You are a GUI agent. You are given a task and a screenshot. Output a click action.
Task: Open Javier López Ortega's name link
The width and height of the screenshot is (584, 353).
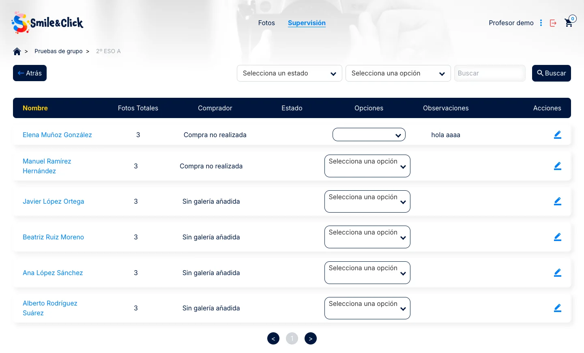(x=54, y=201)
